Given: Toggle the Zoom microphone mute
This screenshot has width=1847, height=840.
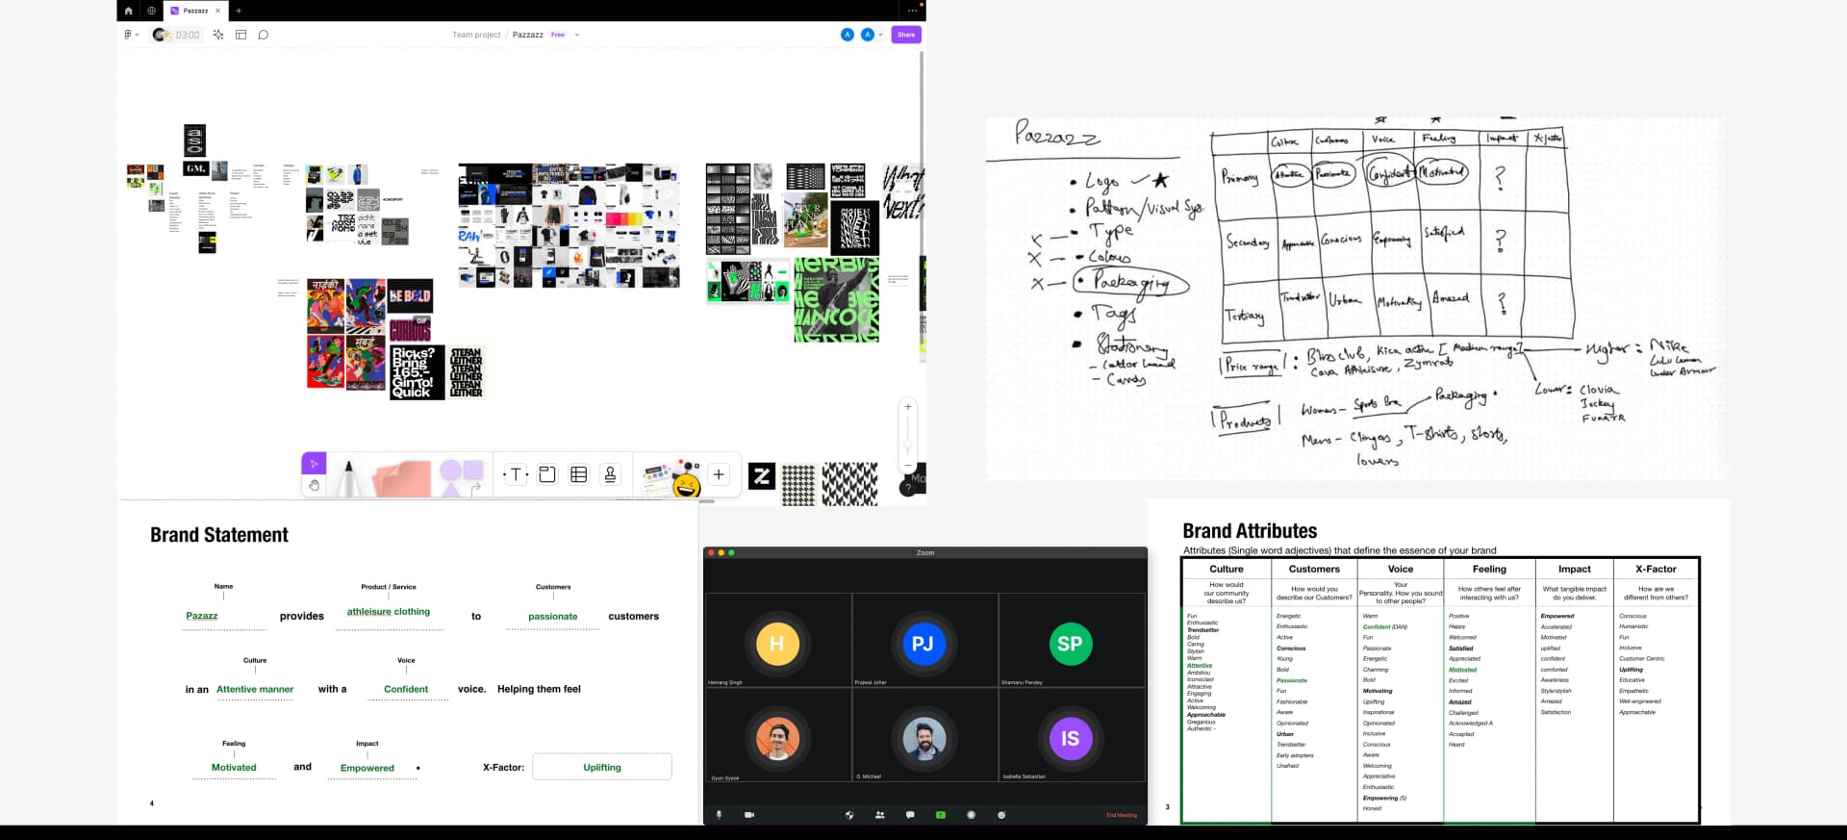Looking at the screenshot, I should pyautogui.click(x=719, y=815).
